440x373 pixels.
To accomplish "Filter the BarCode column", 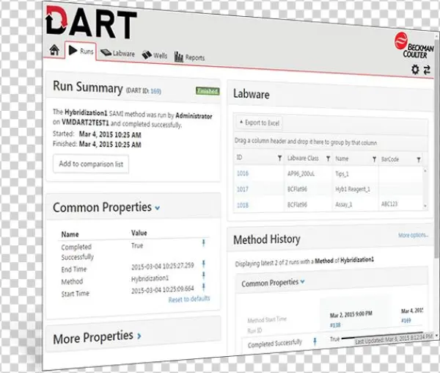I will click(x=419, y=160).
